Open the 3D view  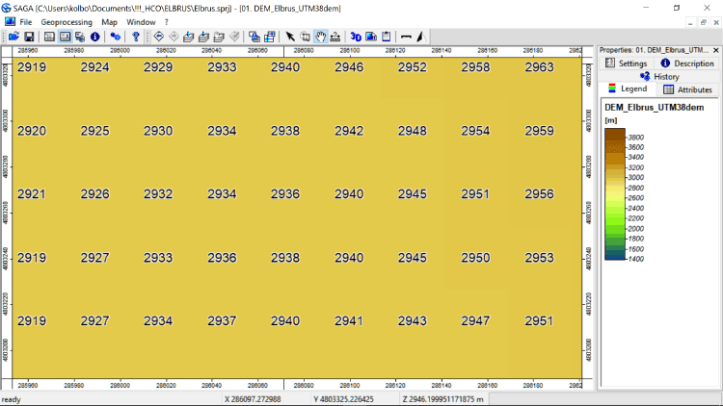356,37
